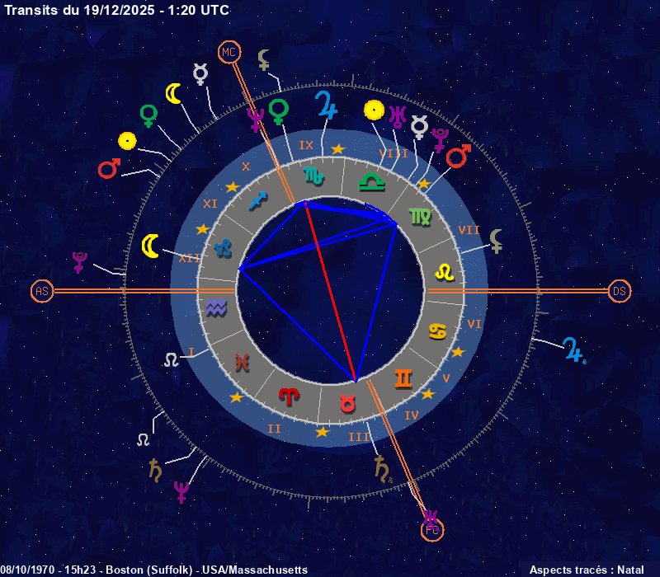Click the red aspect line in chart center
This screenshot has width=660, height=577.
[330, 291]
